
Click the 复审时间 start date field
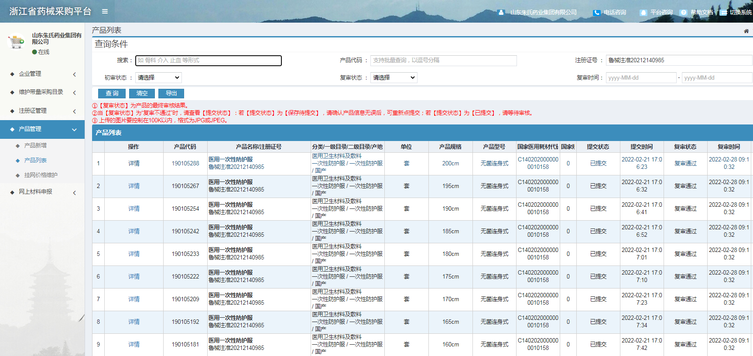pyautogui.click(x=640, y=78)
